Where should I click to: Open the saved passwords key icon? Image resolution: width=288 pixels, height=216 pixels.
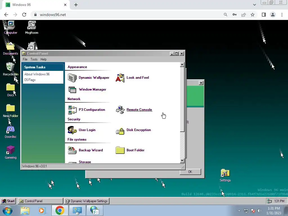pyautogui.click(x=235, y=15)
